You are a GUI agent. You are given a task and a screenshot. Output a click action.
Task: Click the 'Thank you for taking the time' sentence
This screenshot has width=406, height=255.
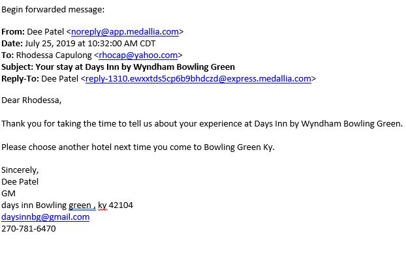point(202,124)
